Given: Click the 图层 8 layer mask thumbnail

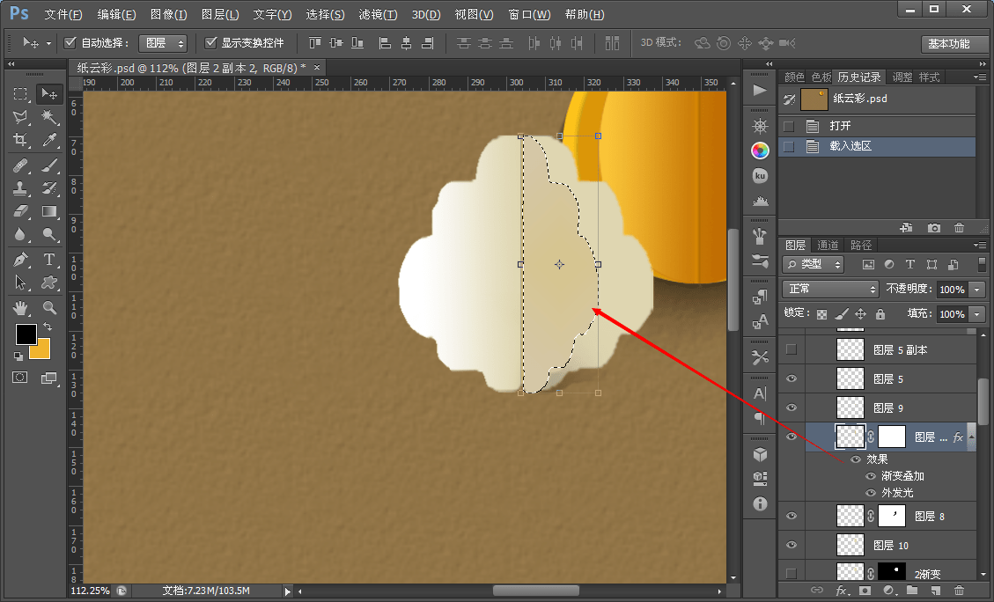Looking at the screenshot, I should coord(891,516).
